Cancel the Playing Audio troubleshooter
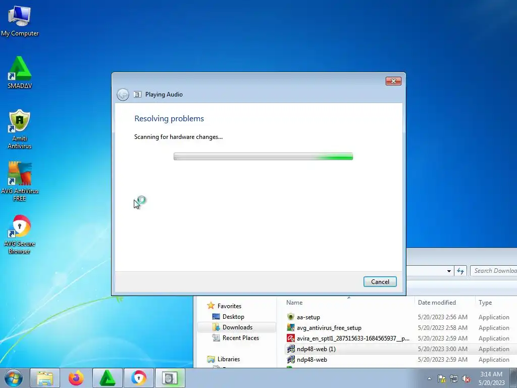The height and width of the screenshot is (388, 517). coord(380,282)
